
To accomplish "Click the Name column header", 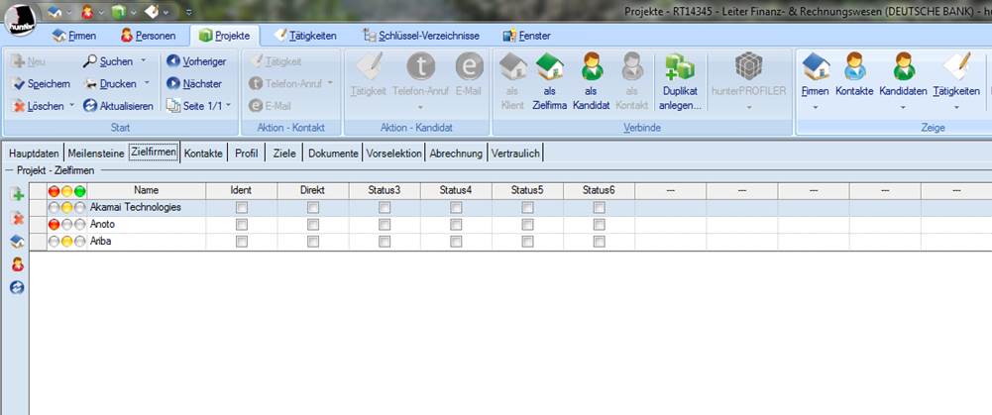I will tap(147, 190).
